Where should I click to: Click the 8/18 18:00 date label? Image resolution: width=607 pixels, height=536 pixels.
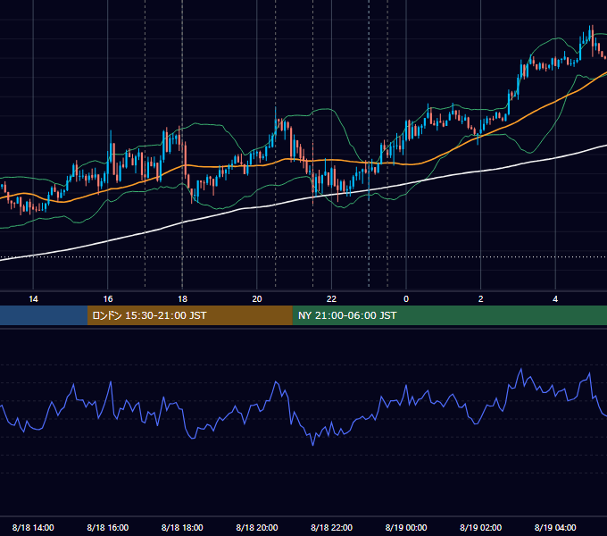(182, 527)
